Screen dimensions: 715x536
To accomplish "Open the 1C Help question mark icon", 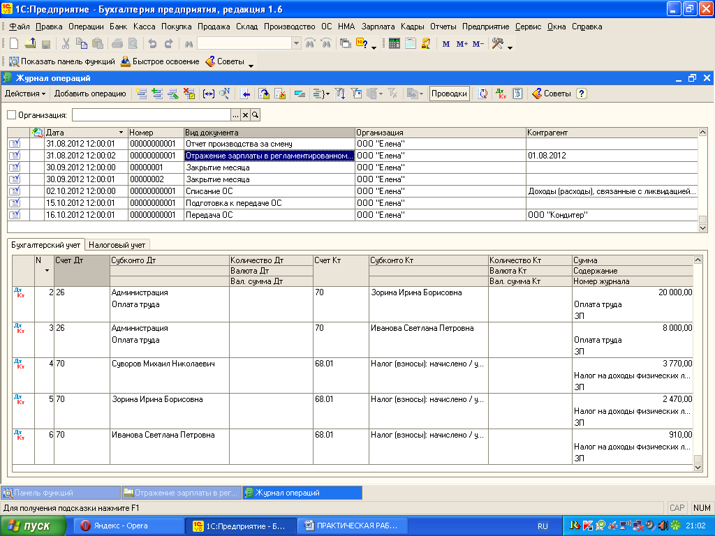I will click(x=362, y=44).
